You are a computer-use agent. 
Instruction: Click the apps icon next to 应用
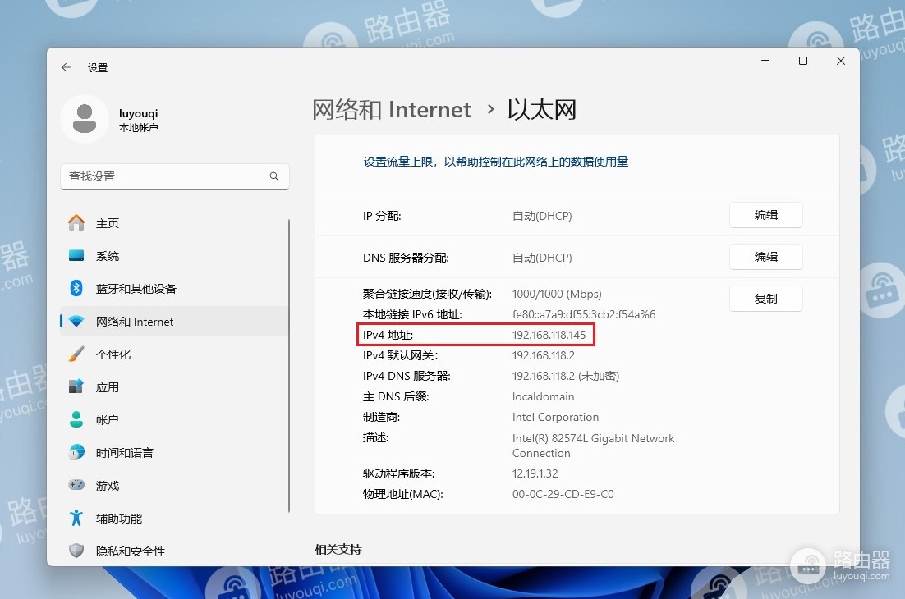point(76,386)
